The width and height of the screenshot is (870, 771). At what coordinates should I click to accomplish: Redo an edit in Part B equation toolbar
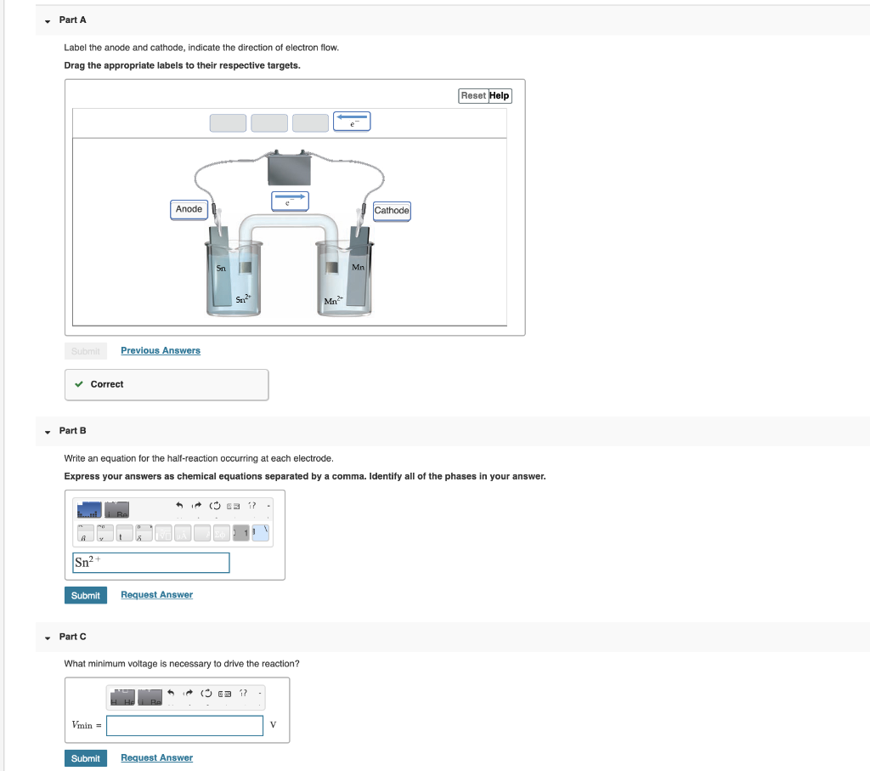pos(197,505)
